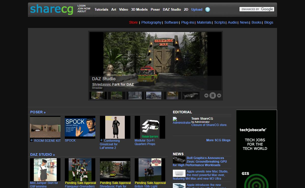Open Mini Jumper Skirt for G9Feminine link
The height and width of the screenshot is (188, 305).
point(44,184)
